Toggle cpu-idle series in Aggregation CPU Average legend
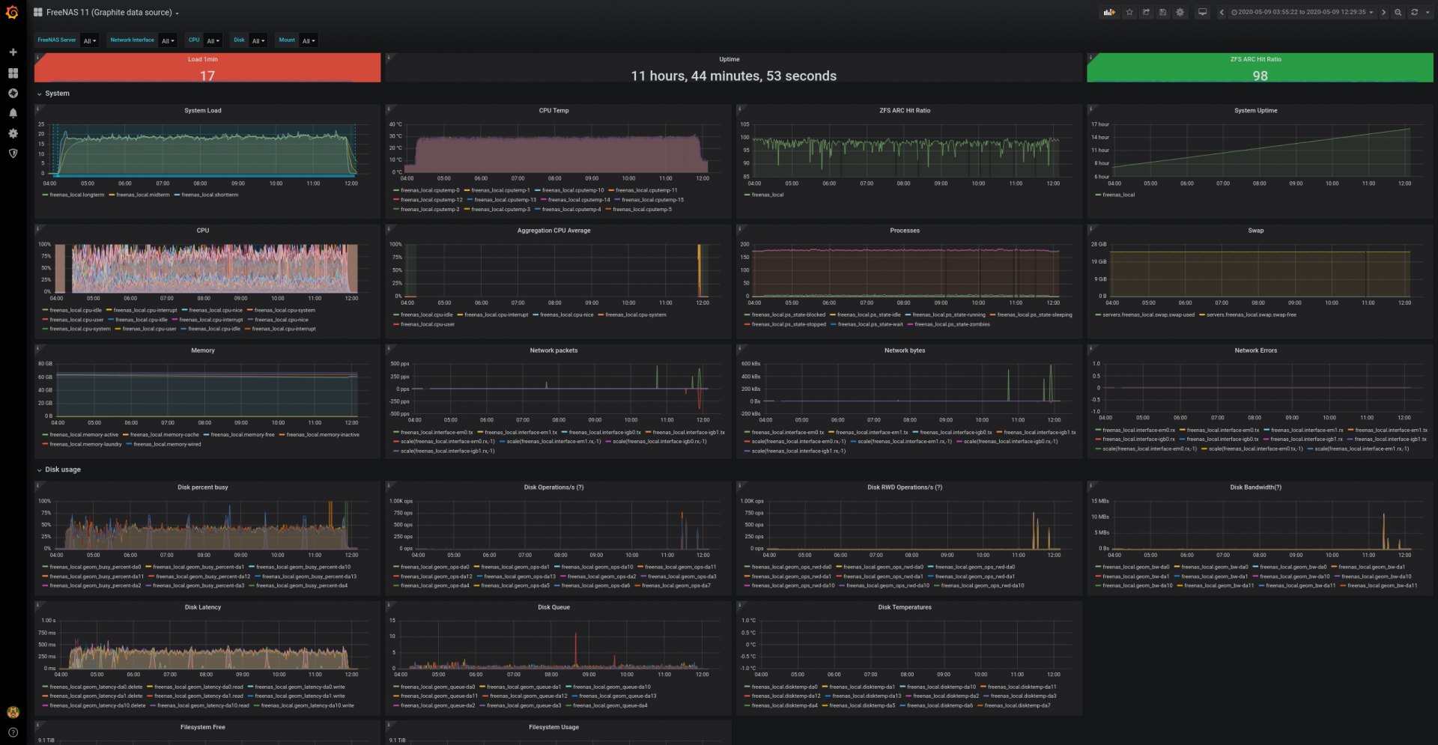 pos(426,314)
